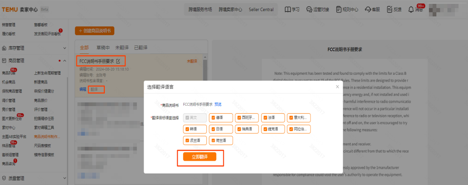The height and width of the screenshot is (185, 468).
Task: Open 跨境服务市场 in top navigation
Action: (x=200, y=10)
